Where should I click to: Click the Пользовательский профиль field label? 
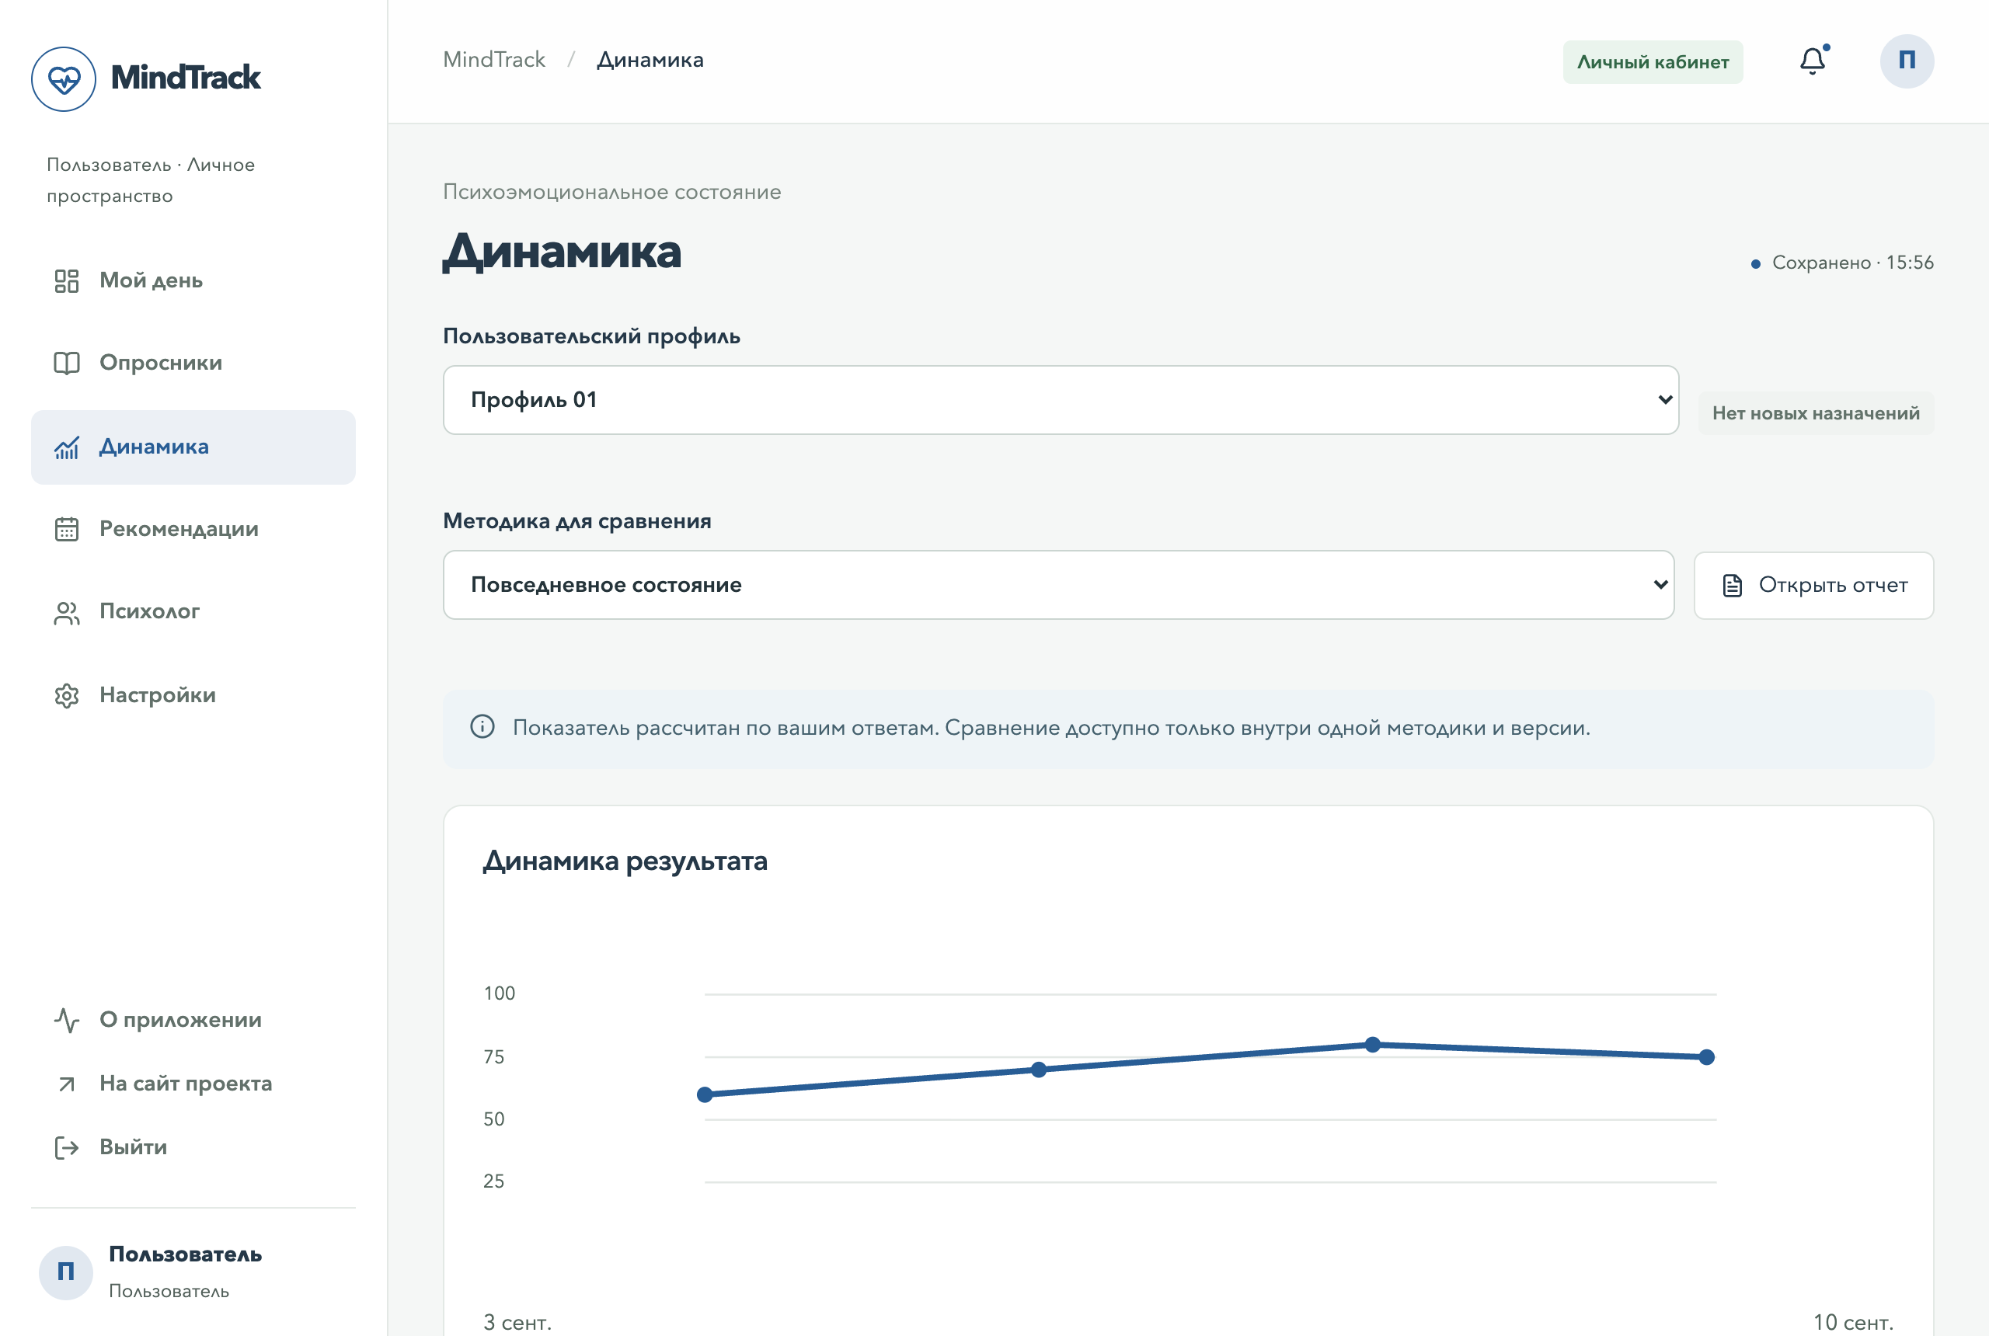coord(591,336)
